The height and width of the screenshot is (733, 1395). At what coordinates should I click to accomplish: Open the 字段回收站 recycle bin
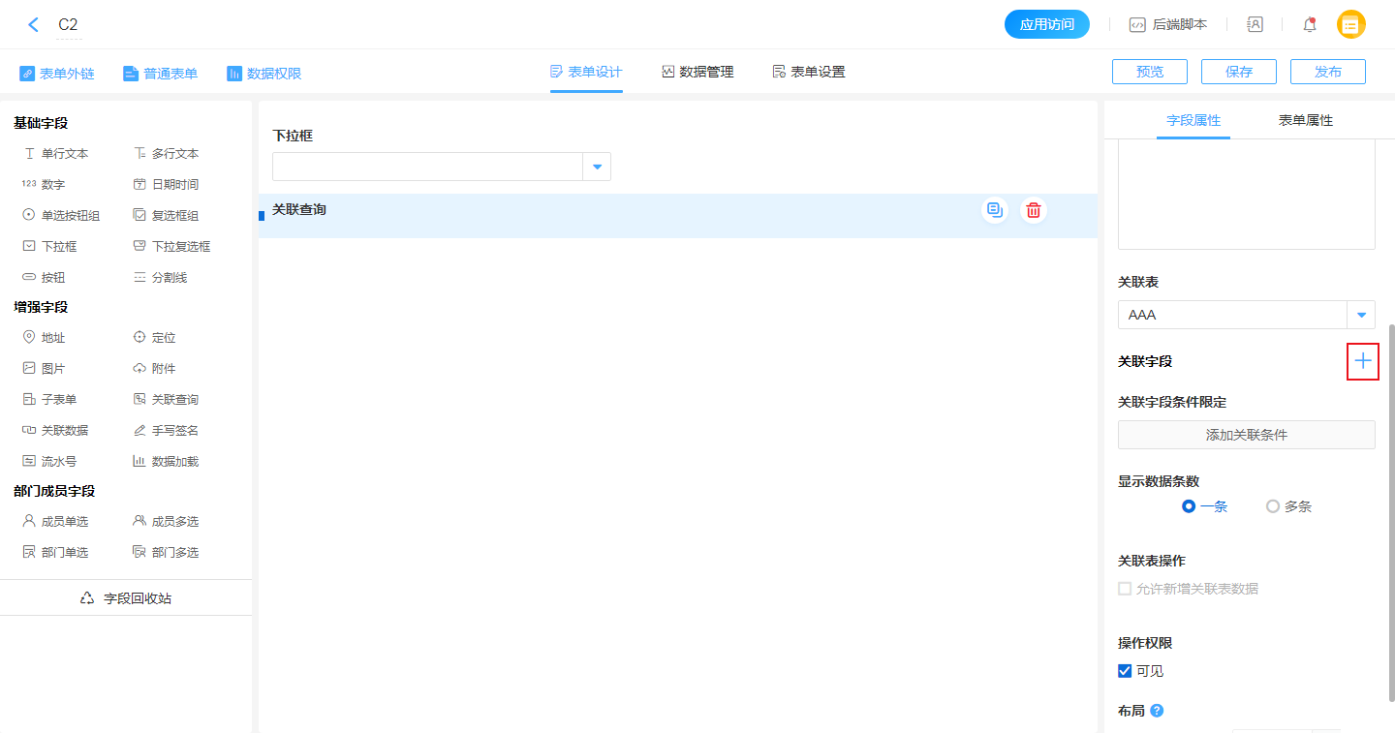click(x=126, y=598)
